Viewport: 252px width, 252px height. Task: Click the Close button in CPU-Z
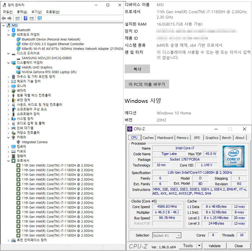coord(238,246)
